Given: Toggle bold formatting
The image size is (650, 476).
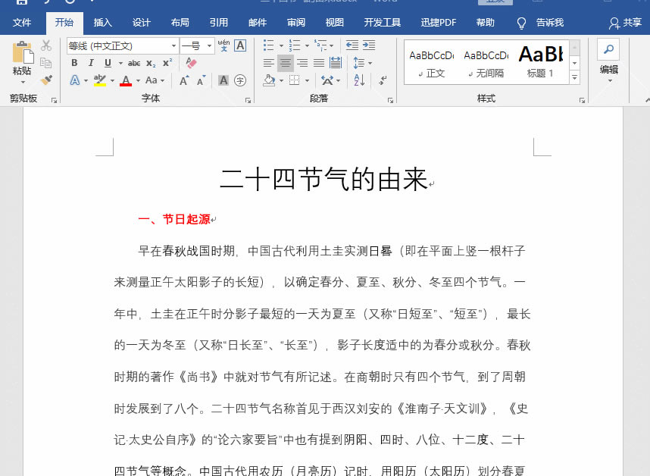Looking at the screenshot, I should click(74, 63).
